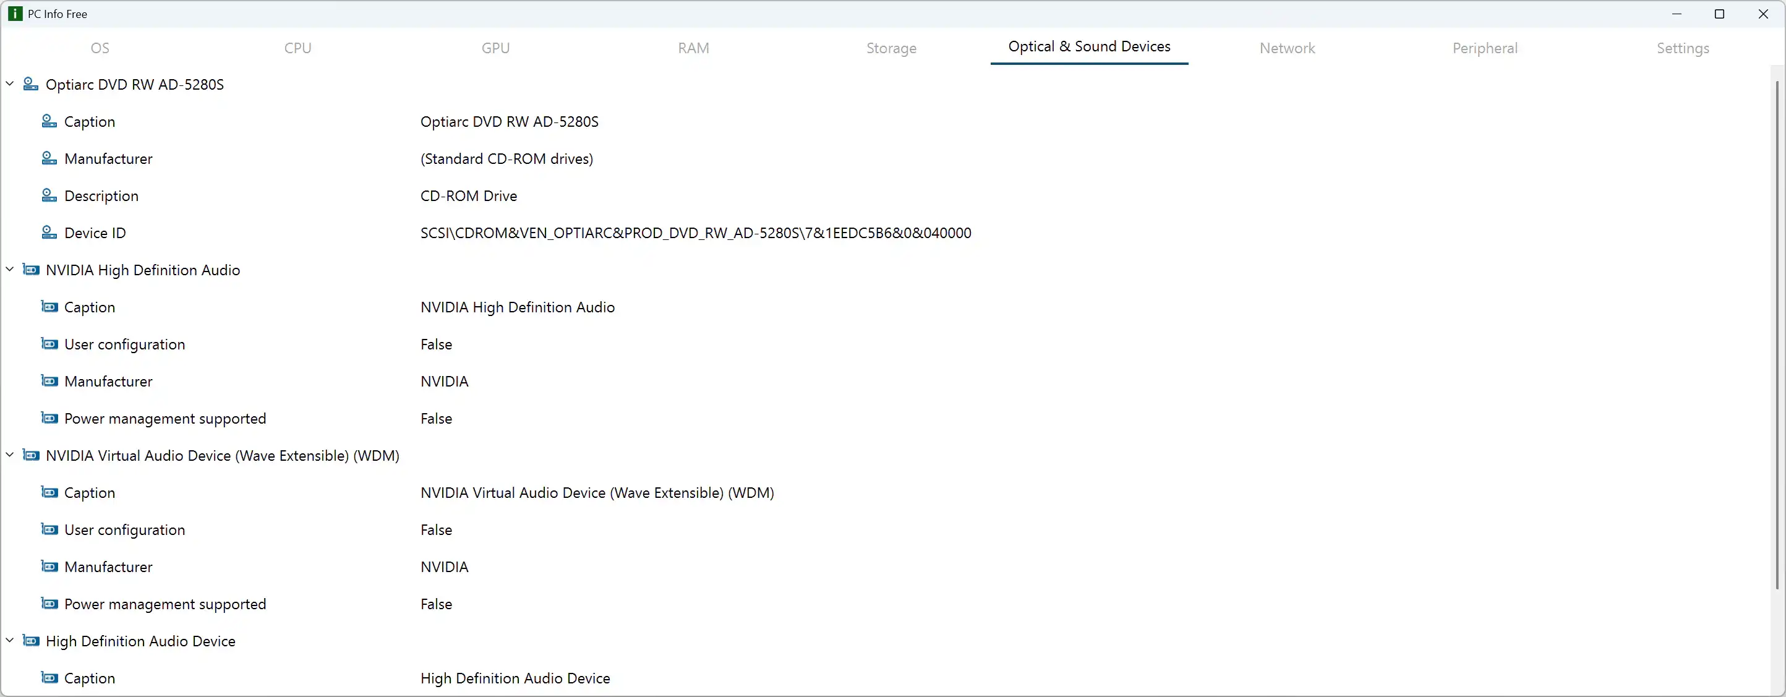The width and height of the screenshot is (1786, 697).
Task: Click the PC Info Free app icon in title bar
Action: click(x=15, y=14)
